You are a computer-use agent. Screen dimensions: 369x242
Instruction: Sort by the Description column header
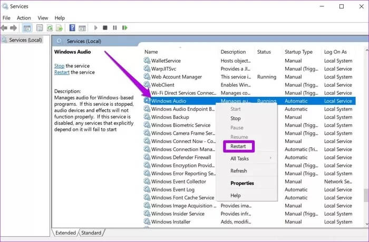[233, 52]
